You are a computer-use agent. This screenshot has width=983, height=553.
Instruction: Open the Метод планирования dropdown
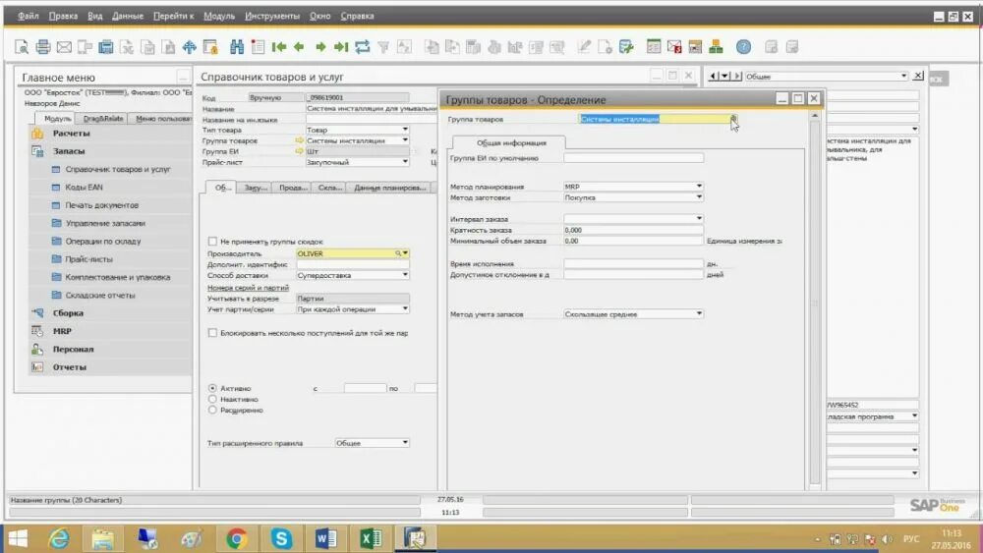point(699,186)
